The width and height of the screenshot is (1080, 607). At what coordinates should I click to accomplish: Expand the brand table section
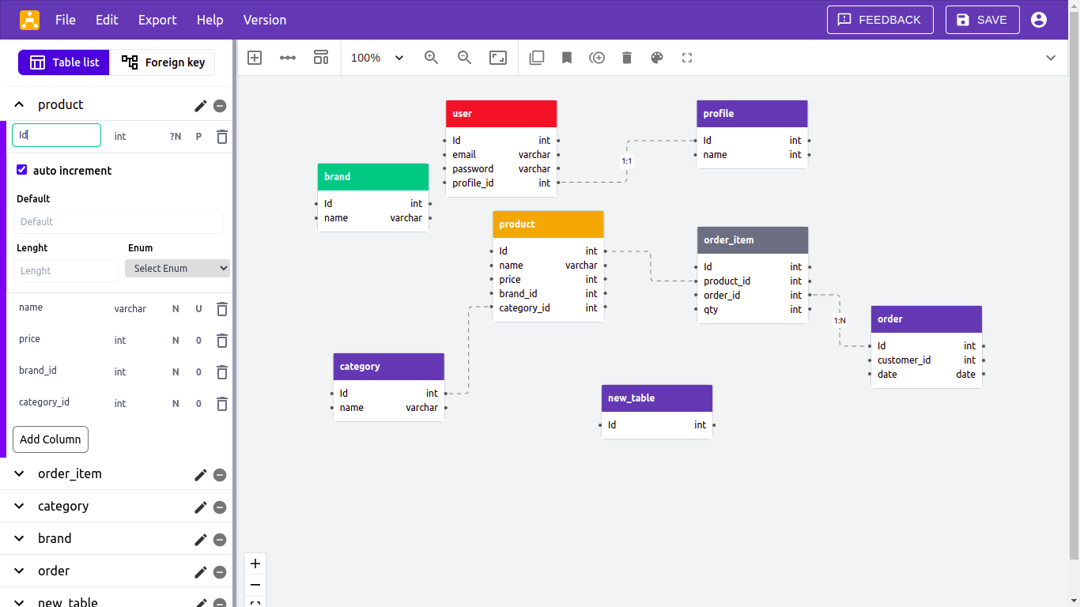20,538
